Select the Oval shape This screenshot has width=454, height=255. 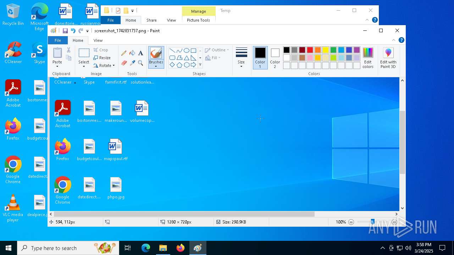pyautogui.click(x=186, y=50)
